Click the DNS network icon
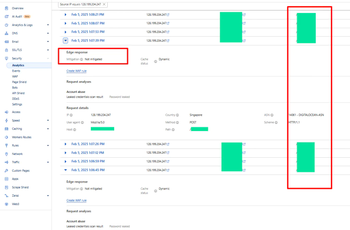 [x=6, y=33]
